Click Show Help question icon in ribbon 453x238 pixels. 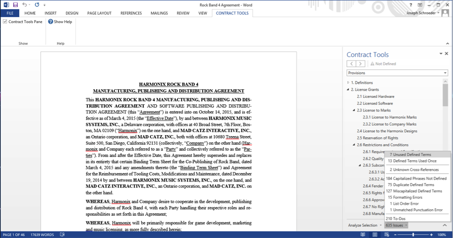pos(50,22)
